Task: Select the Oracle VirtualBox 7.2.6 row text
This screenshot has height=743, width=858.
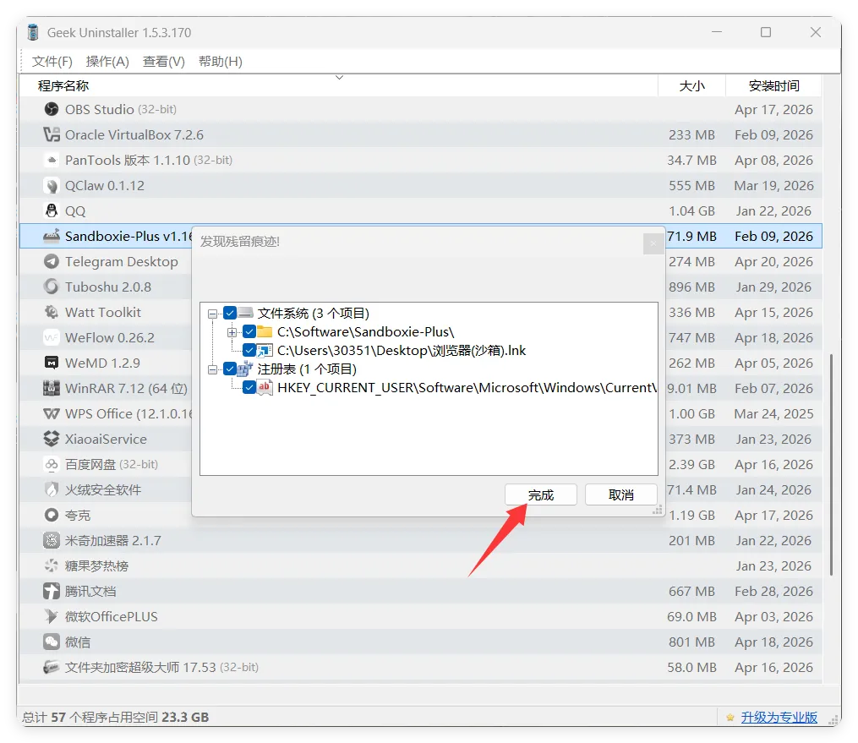Action: coord(134,134)
